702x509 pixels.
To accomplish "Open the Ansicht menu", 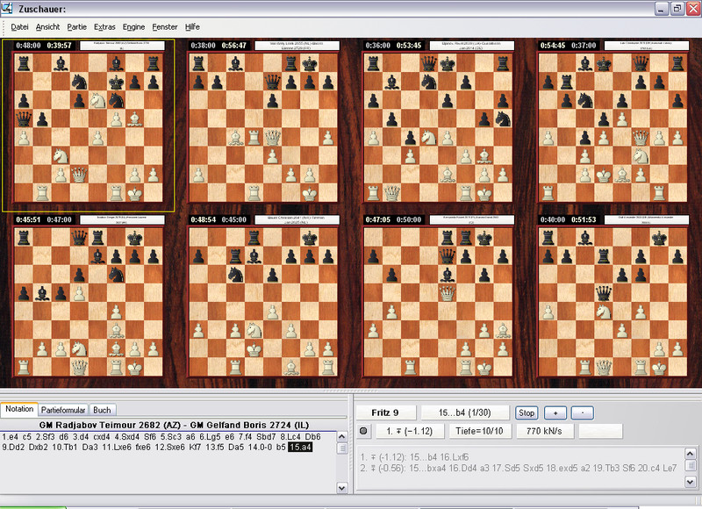I will pos(48,27).
